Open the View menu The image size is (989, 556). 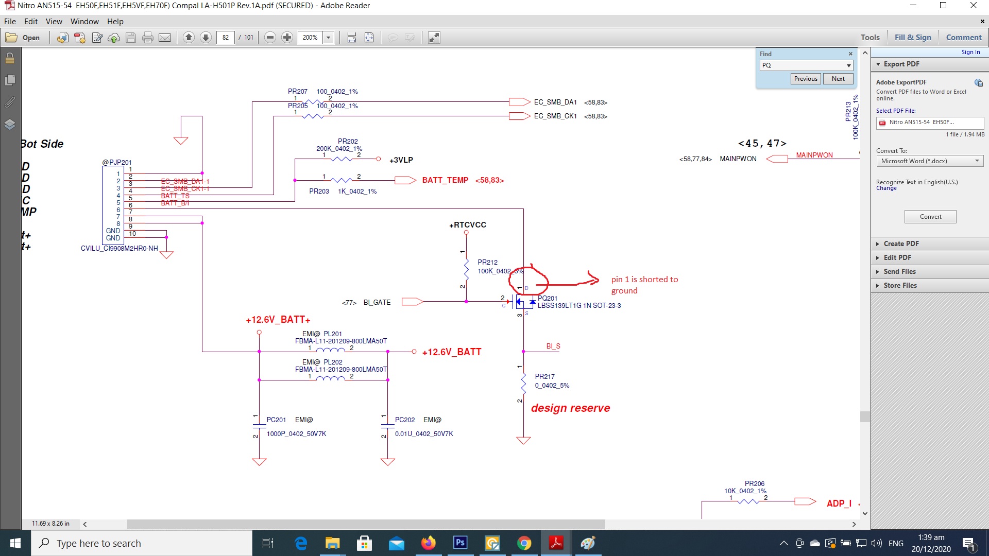click(x=54, y=22)
